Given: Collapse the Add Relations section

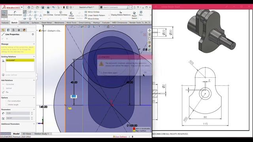Looking at the screenshot, I should [x=34, y=80].
